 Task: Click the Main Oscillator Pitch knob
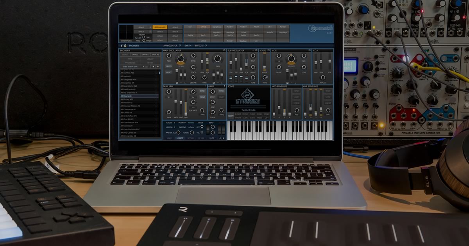coord(181,59)
